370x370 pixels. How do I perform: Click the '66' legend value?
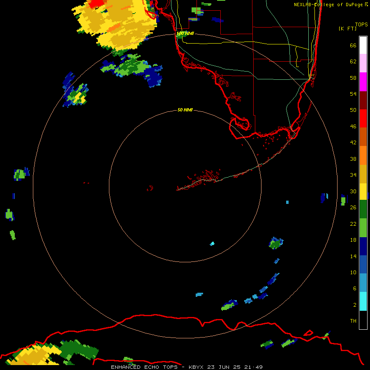pyautogui.click(x=353, y=45)
